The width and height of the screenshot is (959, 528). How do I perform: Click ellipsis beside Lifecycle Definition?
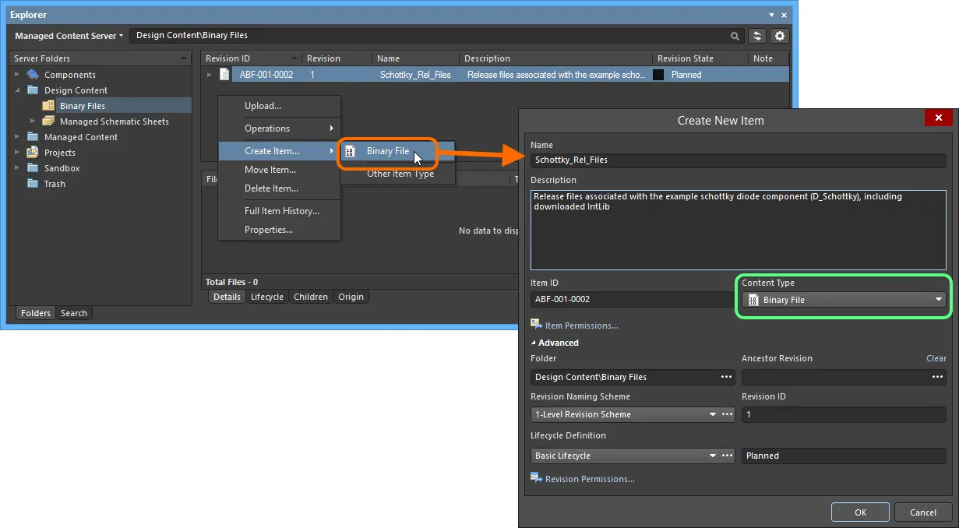pyautogui.click(x=727, y=456)
